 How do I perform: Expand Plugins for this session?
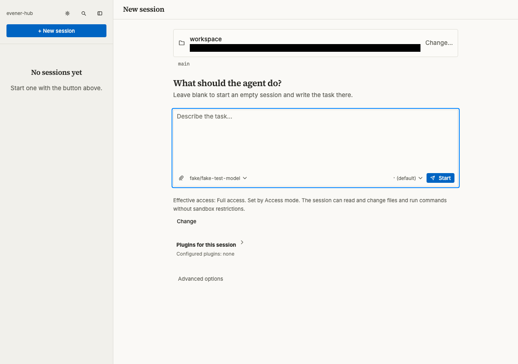pyautogui.click(x=210, y=244)
